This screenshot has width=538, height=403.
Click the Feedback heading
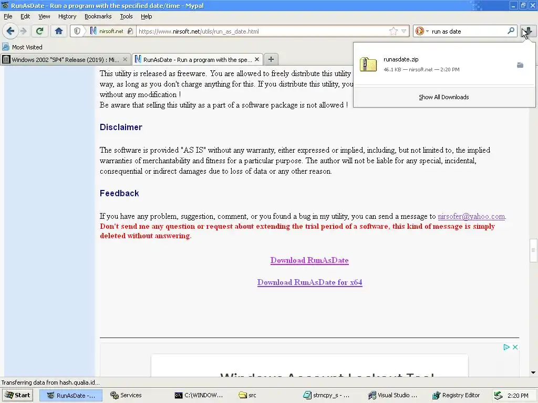pos(119,193)
